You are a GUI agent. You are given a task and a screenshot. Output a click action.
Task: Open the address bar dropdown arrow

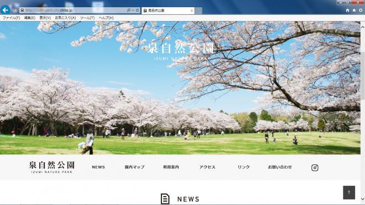pyautogui.click(x=133, y=10)
